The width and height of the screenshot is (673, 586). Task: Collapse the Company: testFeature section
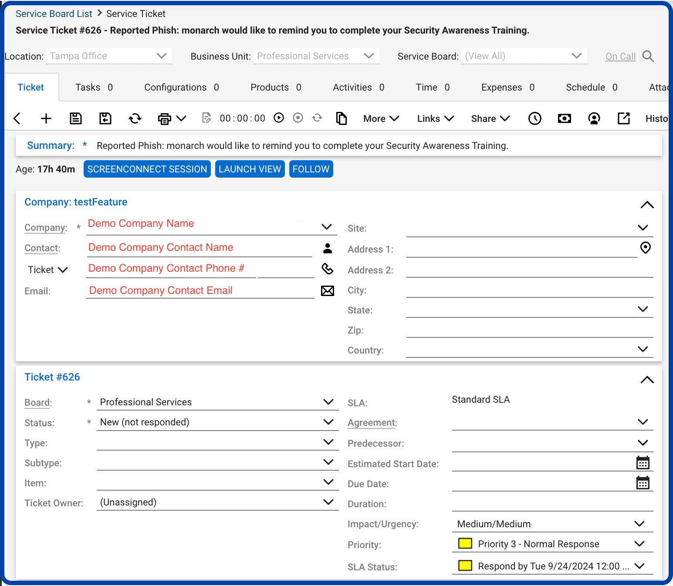point(647,205)
